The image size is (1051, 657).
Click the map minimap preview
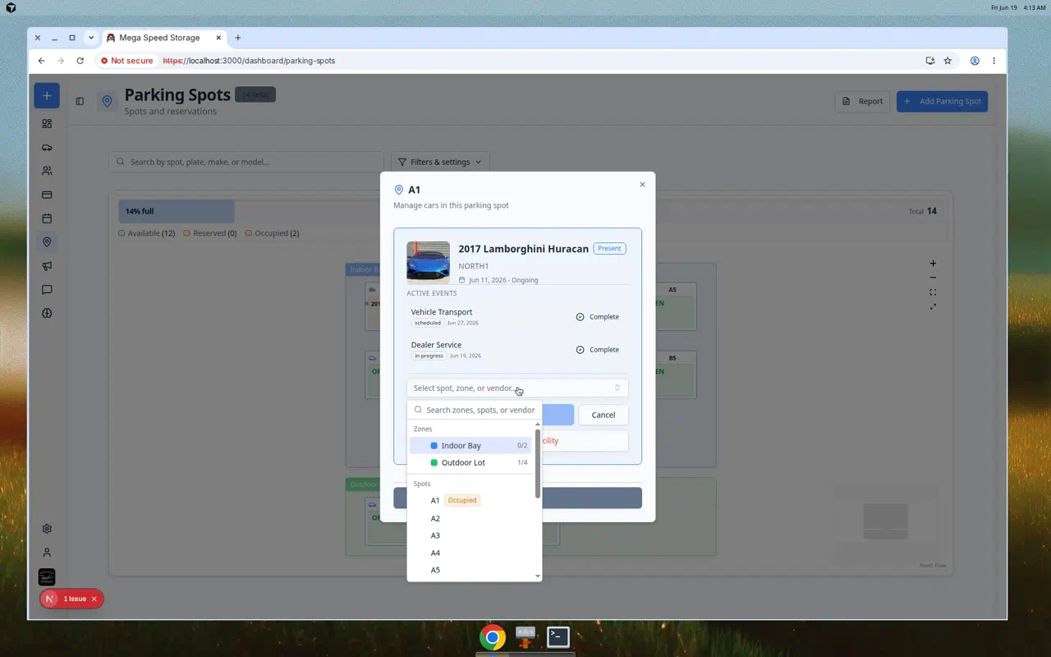[886, 521]
